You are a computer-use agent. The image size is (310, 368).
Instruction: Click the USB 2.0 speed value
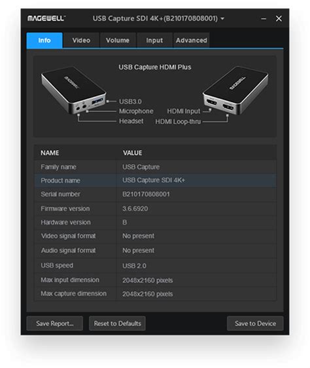pyautogui.click(x=134, y=266)
